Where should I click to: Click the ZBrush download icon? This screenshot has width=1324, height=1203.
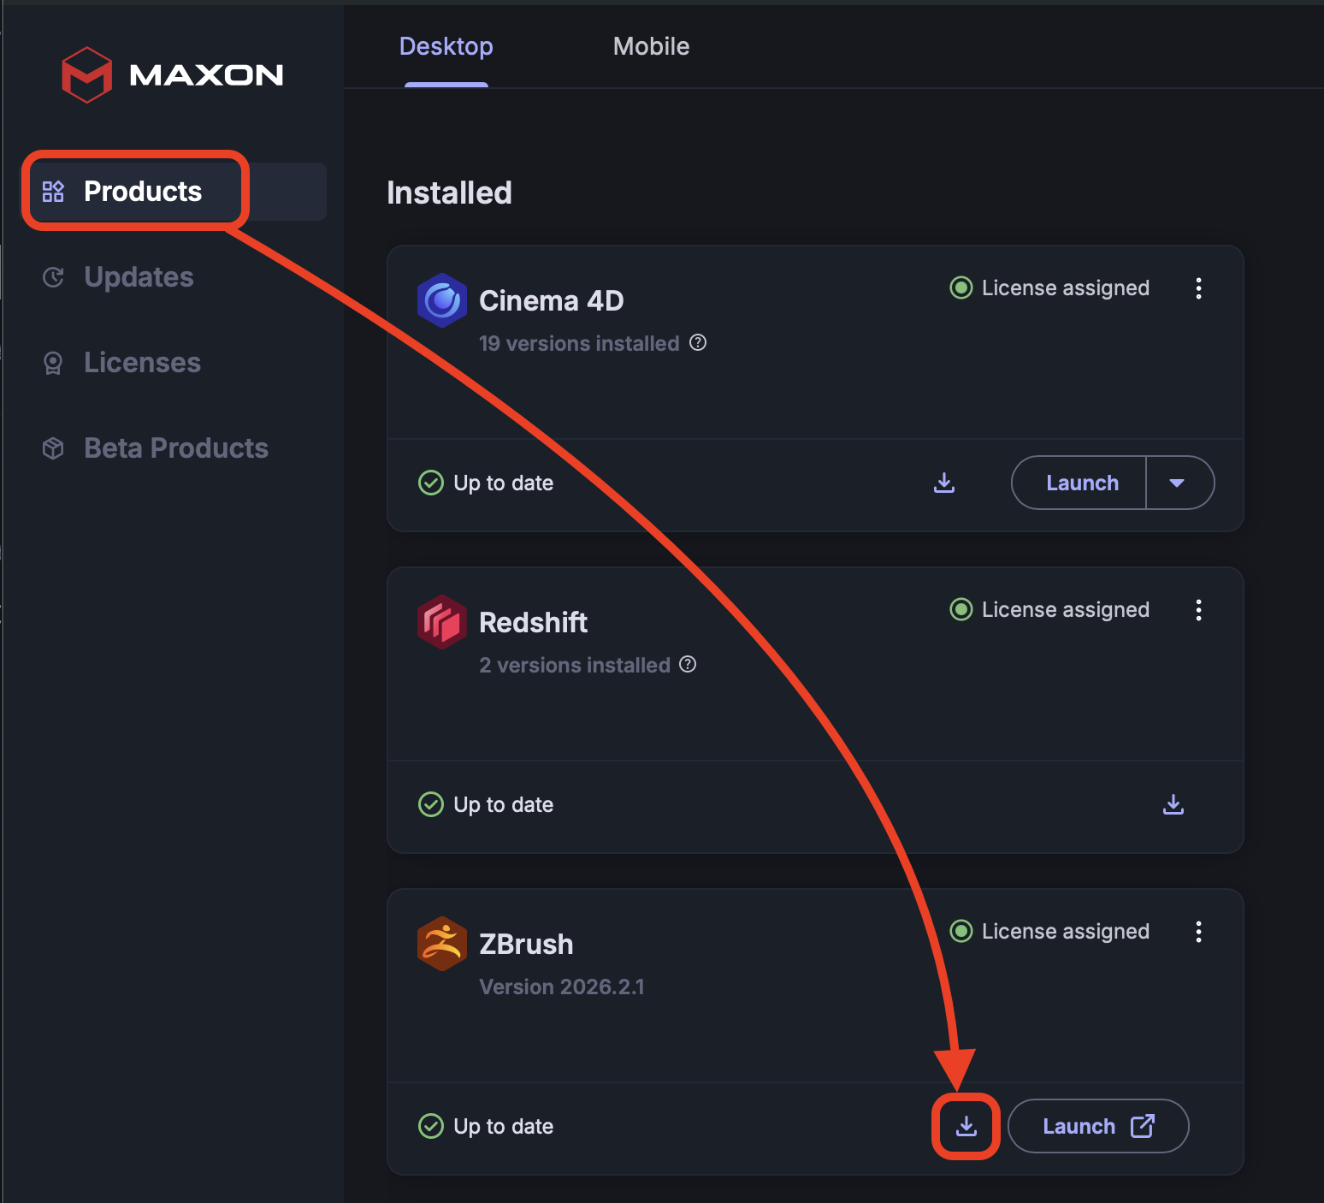pos(966,1126)
